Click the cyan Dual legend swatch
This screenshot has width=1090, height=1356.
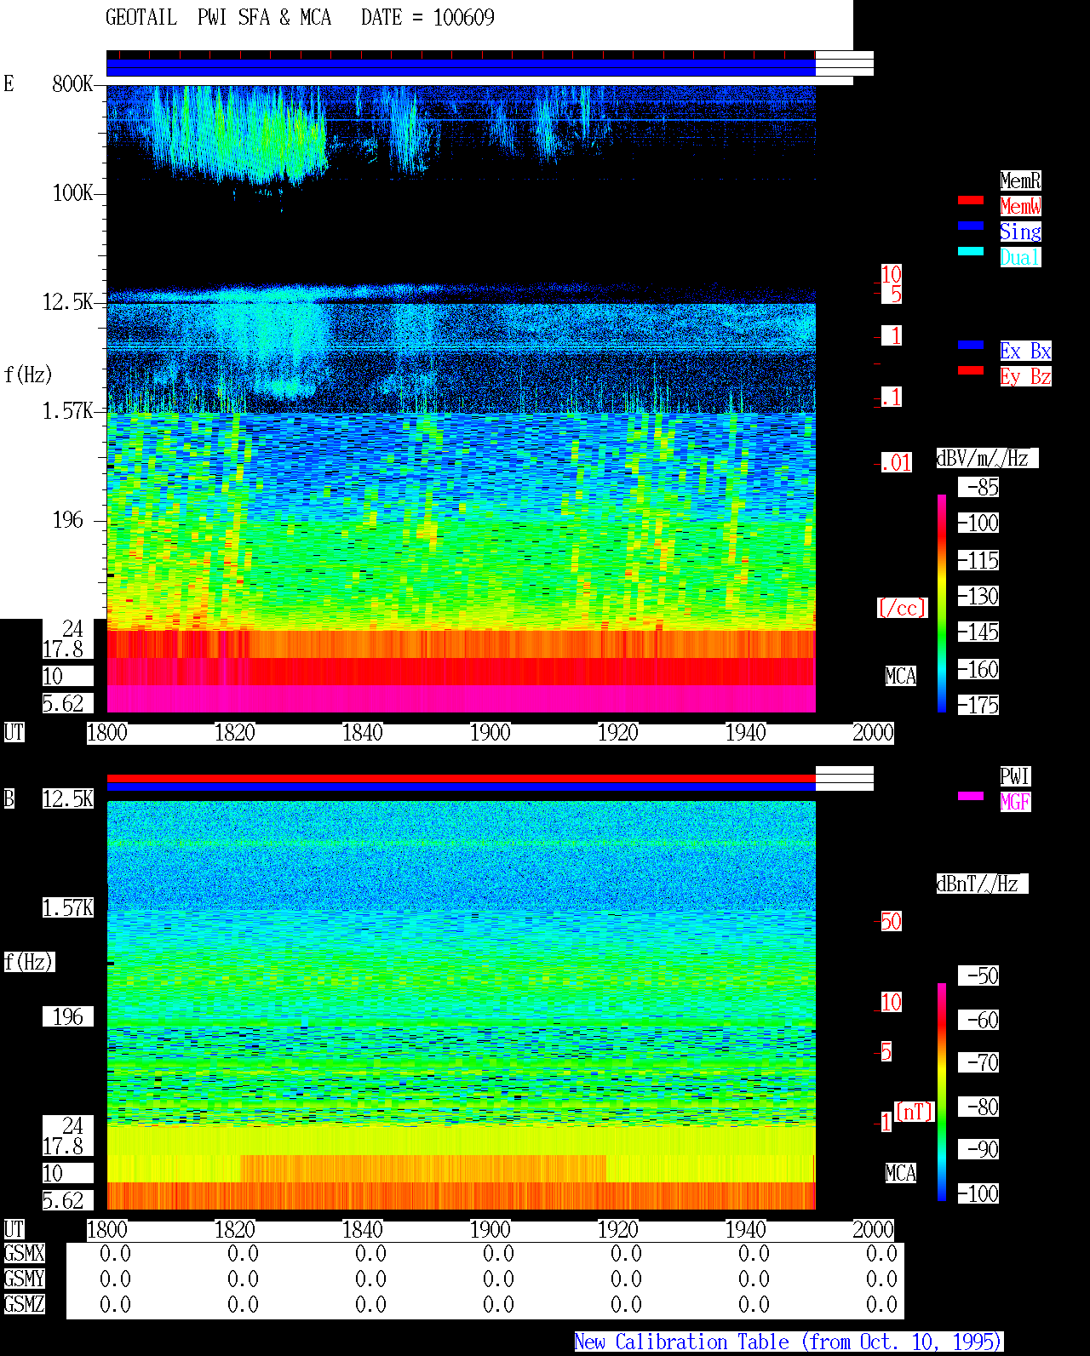click(x=971, y=251)
